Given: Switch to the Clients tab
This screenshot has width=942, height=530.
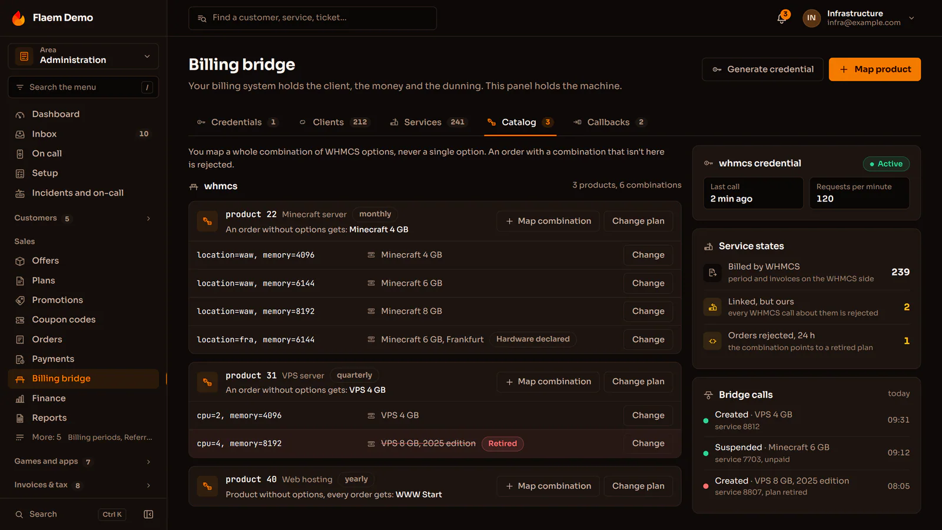Looking at the screenshot, I should tap(334, 122).
